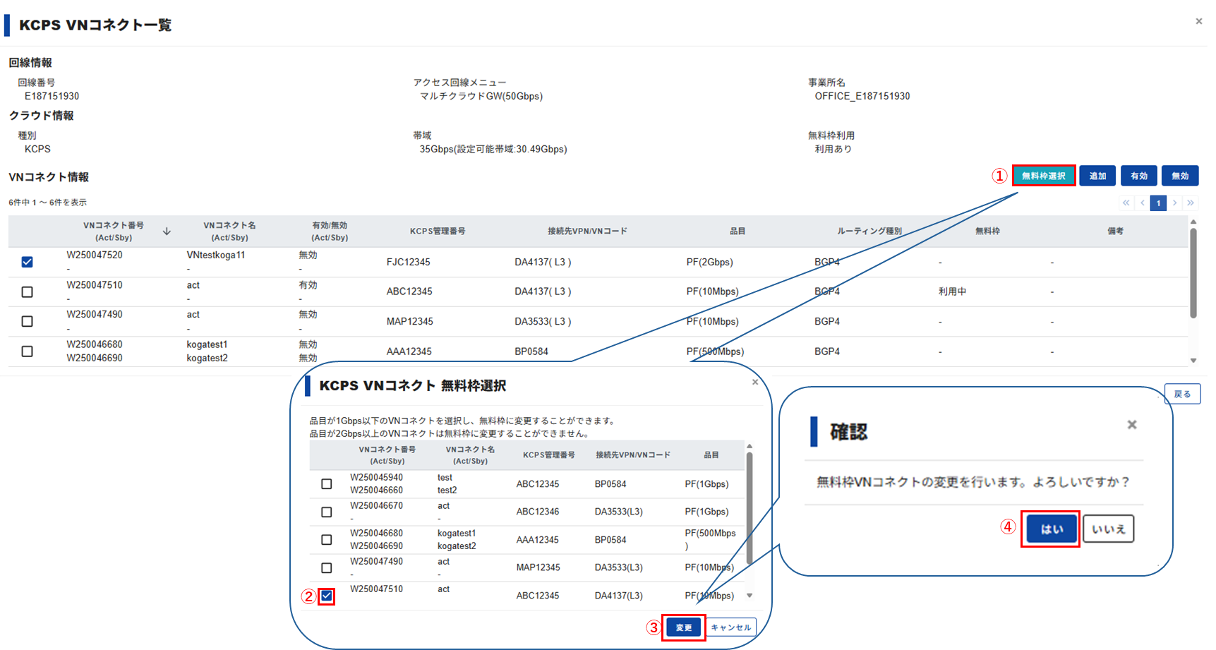Image resolution: width=1216 pixels, height=650 pixels.
Task: Toggle checked W250047510 box in 無料枠選択 dialog
Action: 326,596
